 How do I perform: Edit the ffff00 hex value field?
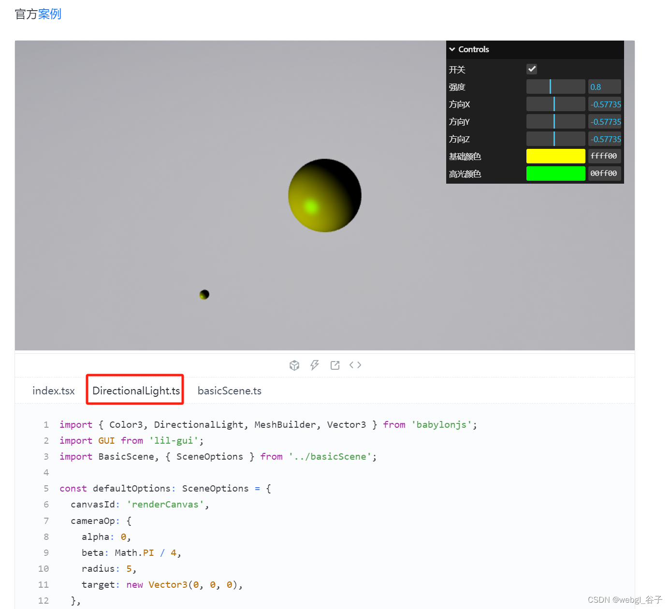[604, 156]
